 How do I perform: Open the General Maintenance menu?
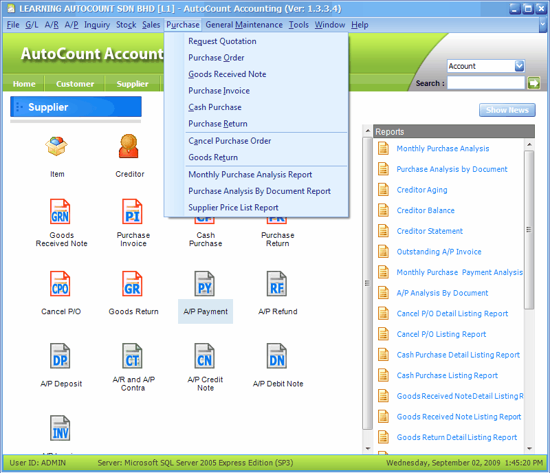pyautogui.click(x=244, y=25)
